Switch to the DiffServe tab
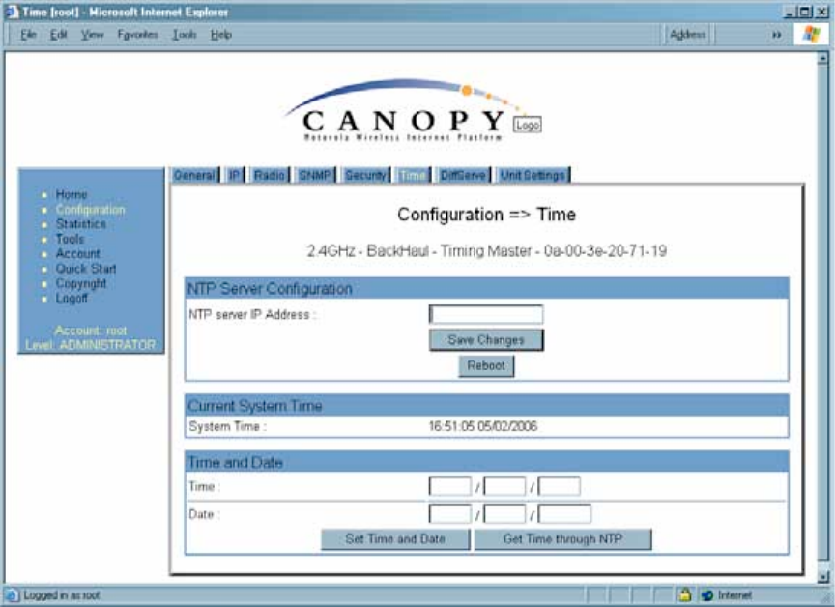The image size is (835, 607). (463, 175)
